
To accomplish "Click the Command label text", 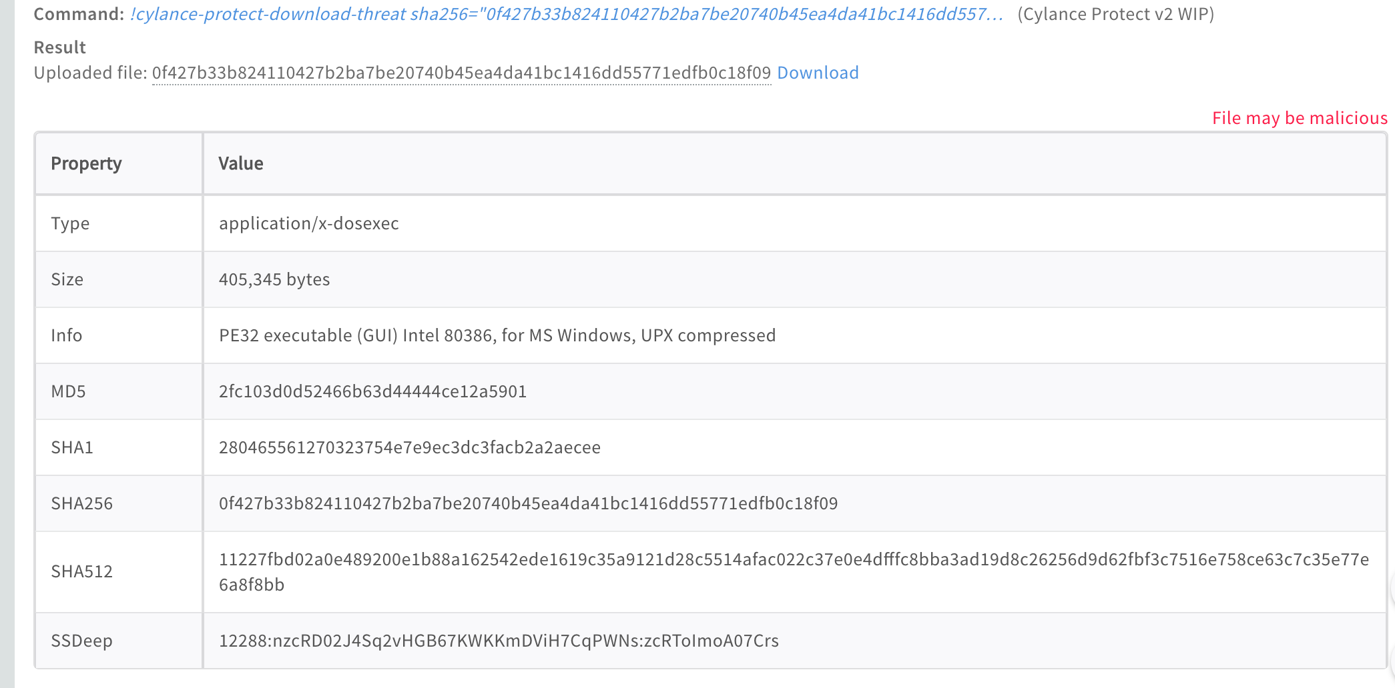I will click(78, 14).
